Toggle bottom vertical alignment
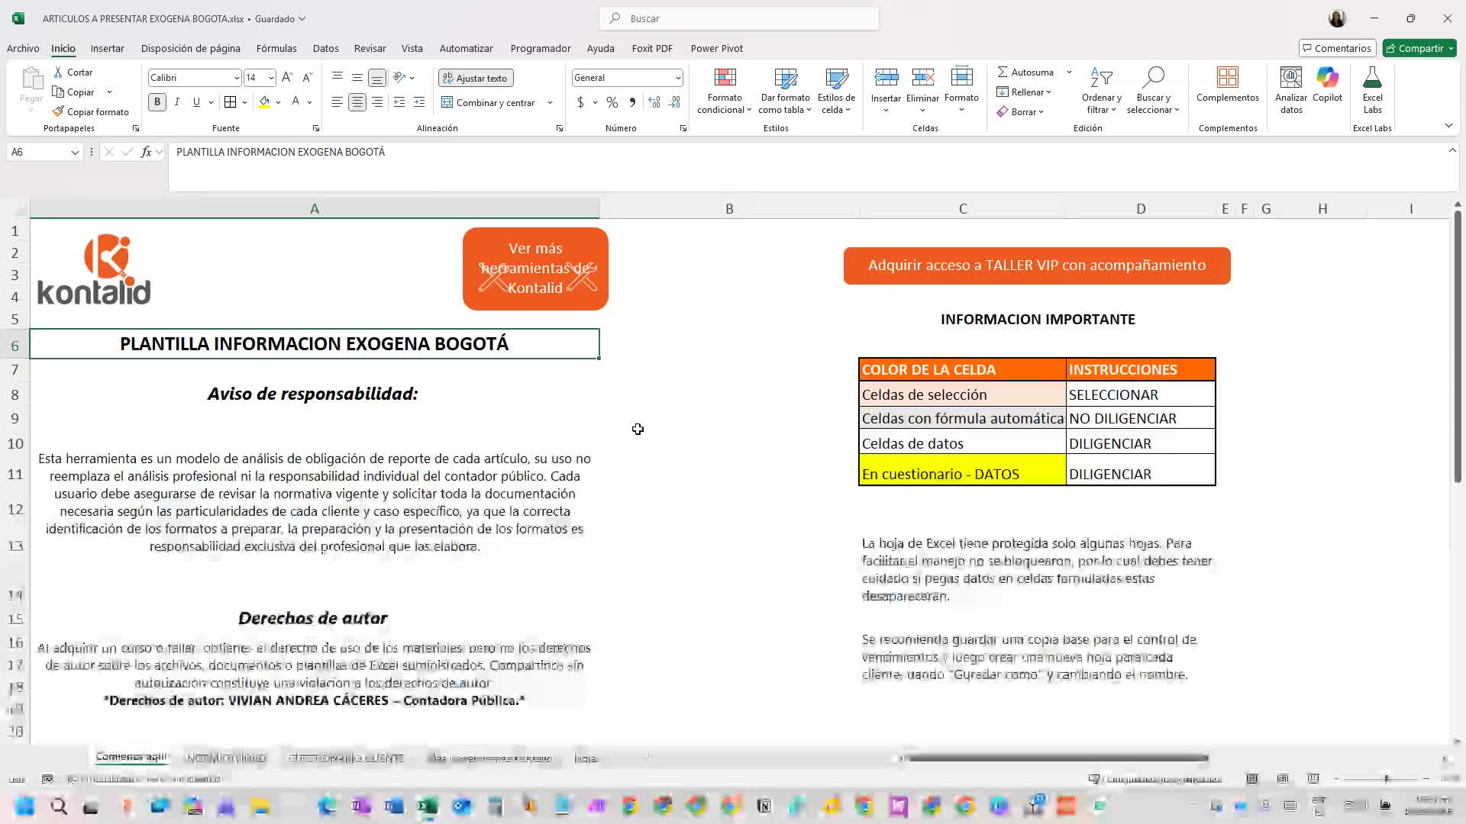Viewport: 1466px width, 824px height. pos(377,77)
